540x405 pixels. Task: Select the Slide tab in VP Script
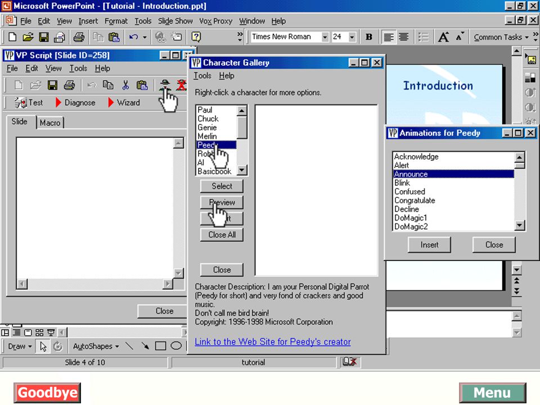pyautogui.click(x=19, y=121)
